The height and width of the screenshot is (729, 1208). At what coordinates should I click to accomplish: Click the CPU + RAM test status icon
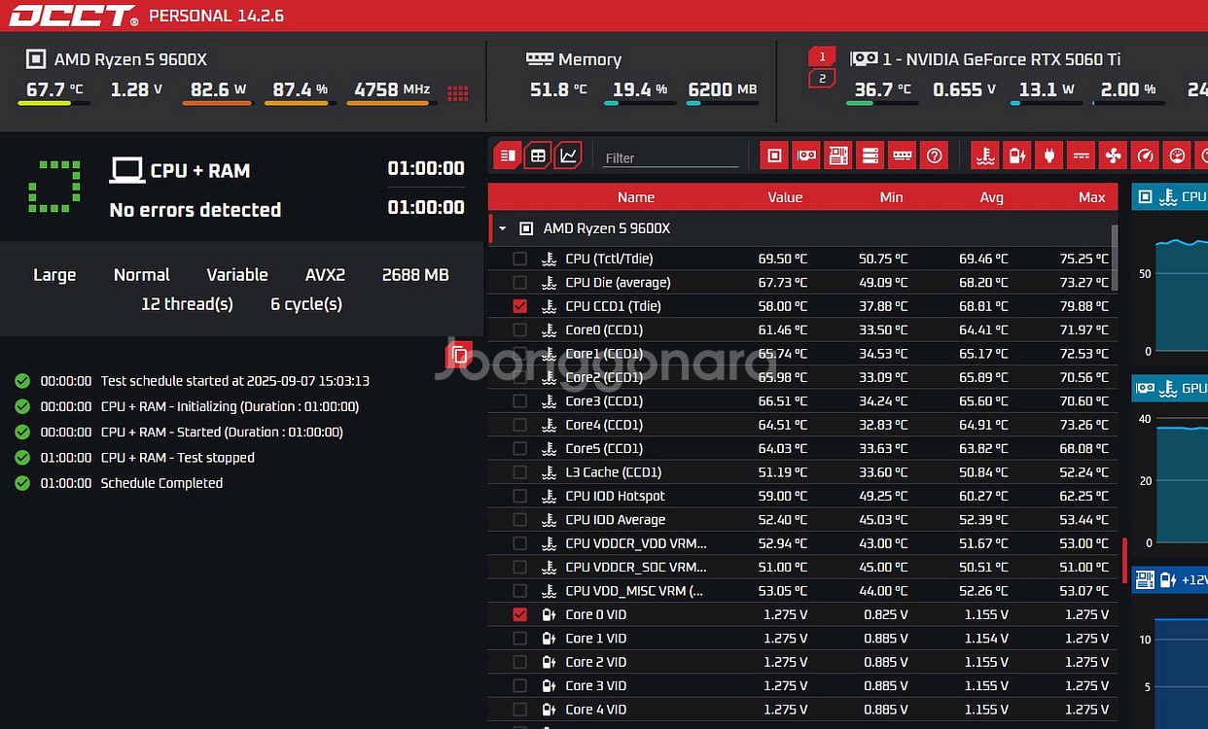pos(54,187)
